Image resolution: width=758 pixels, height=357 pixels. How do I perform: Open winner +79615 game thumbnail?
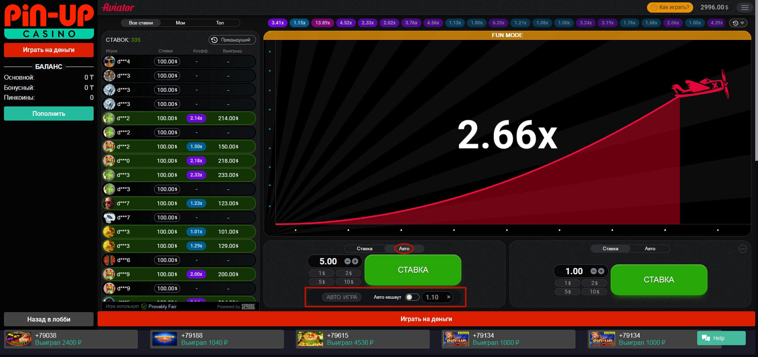pyautogui.click(x=310, y=339)
